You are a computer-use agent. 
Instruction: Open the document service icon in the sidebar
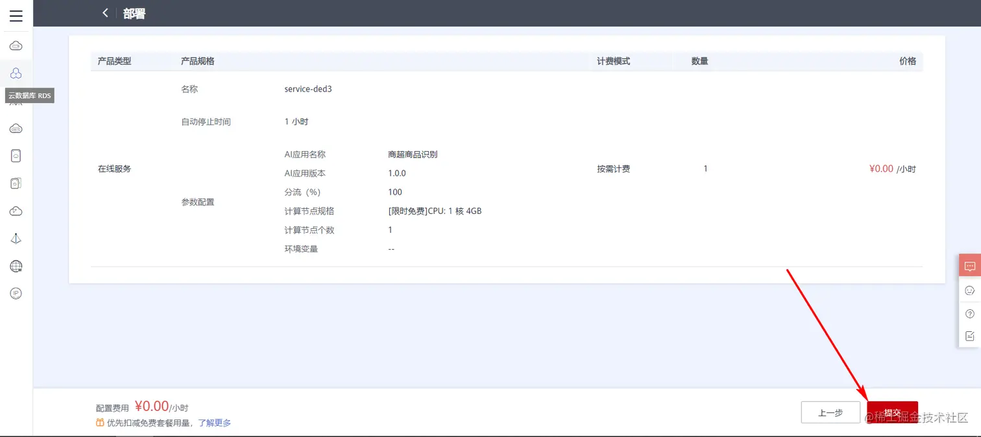pyautogui.click(x=16, y=183)
